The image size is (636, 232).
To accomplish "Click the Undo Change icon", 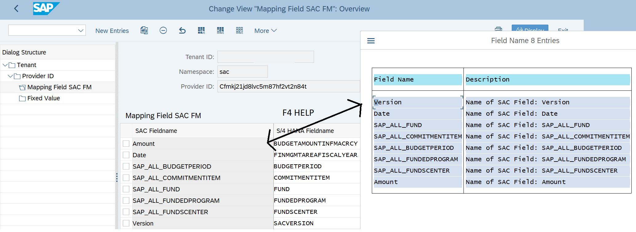I will click(x=182, y=30).
